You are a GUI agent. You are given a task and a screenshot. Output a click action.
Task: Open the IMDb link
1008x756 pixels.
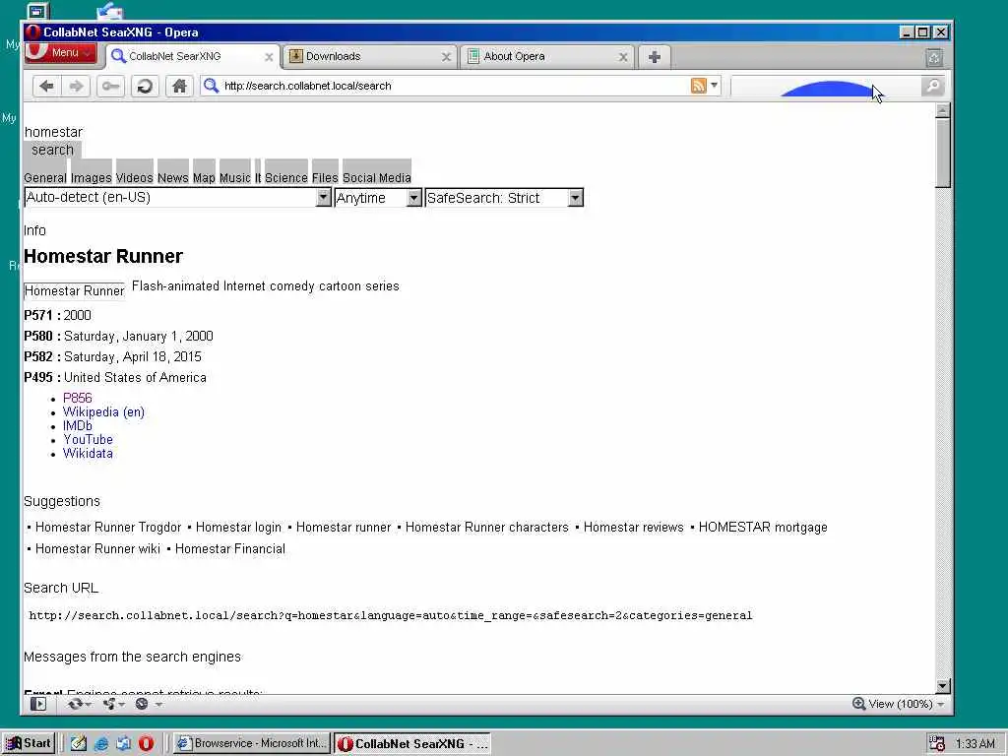pyautogui.click(x=77, y=425)
